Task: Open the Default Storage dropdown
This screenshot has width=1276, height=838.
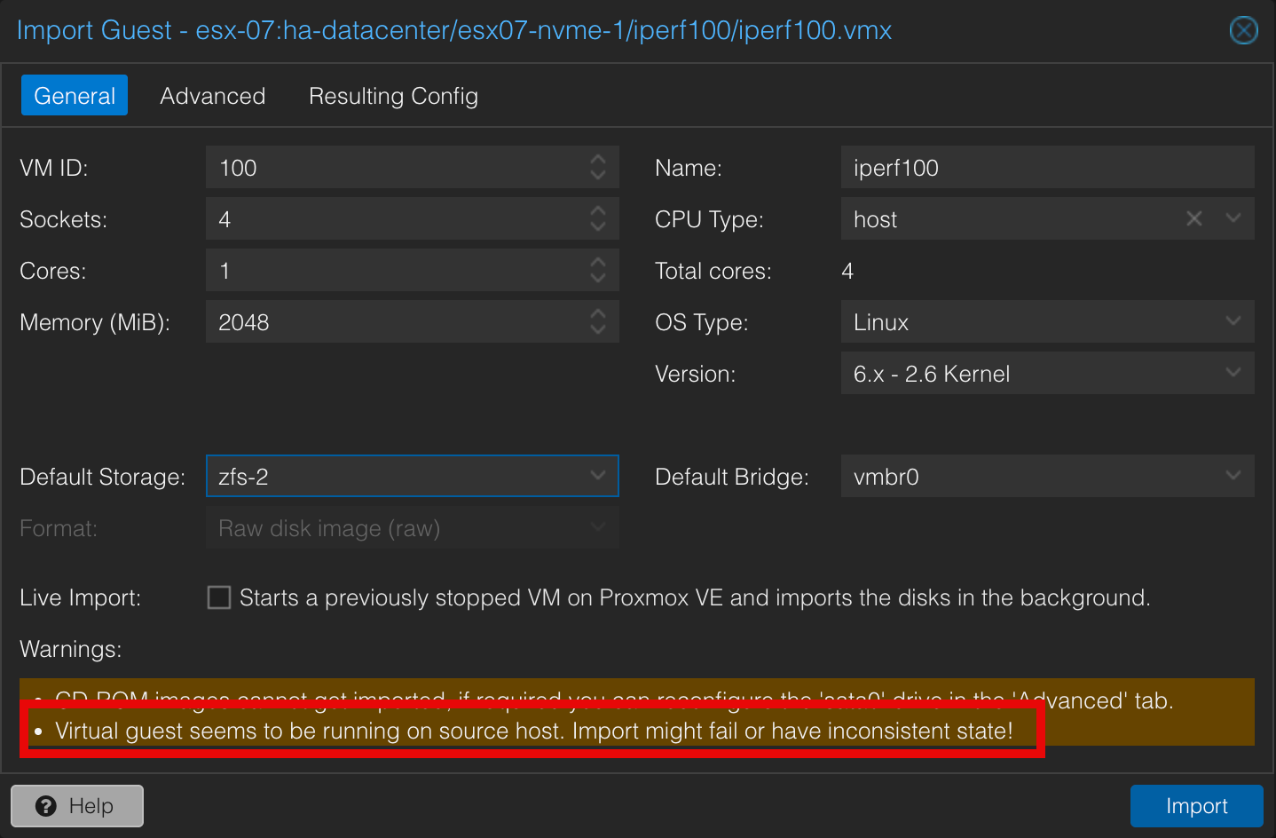Action: click(597, 476)
